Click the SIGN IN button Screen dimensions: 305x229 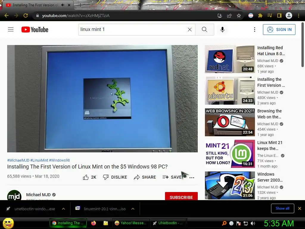[279, 30]
